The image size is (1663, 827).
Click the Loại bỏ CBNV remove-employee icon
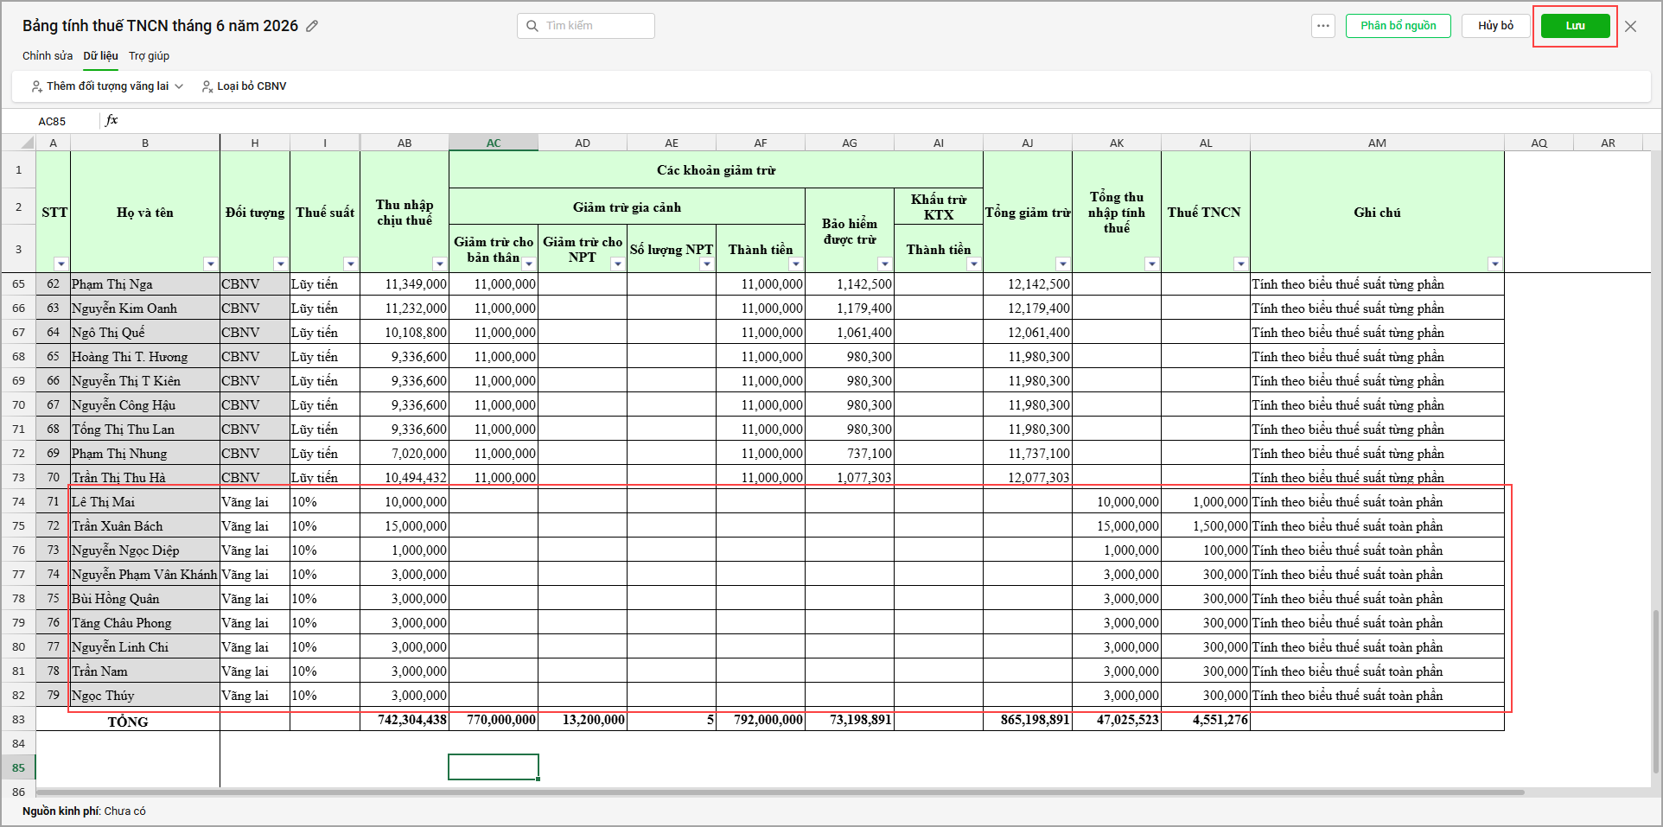[207, 86]
